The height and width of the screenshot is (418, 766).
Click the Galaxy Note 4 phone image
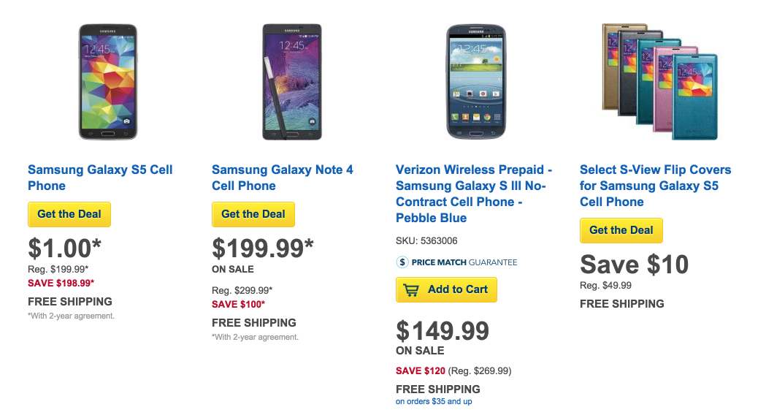click(x=291, y=81)
